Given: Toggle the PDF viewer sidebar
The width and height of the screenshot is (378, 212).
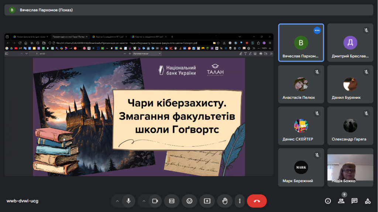Looking at the screenshot, I should click(7, 53).
